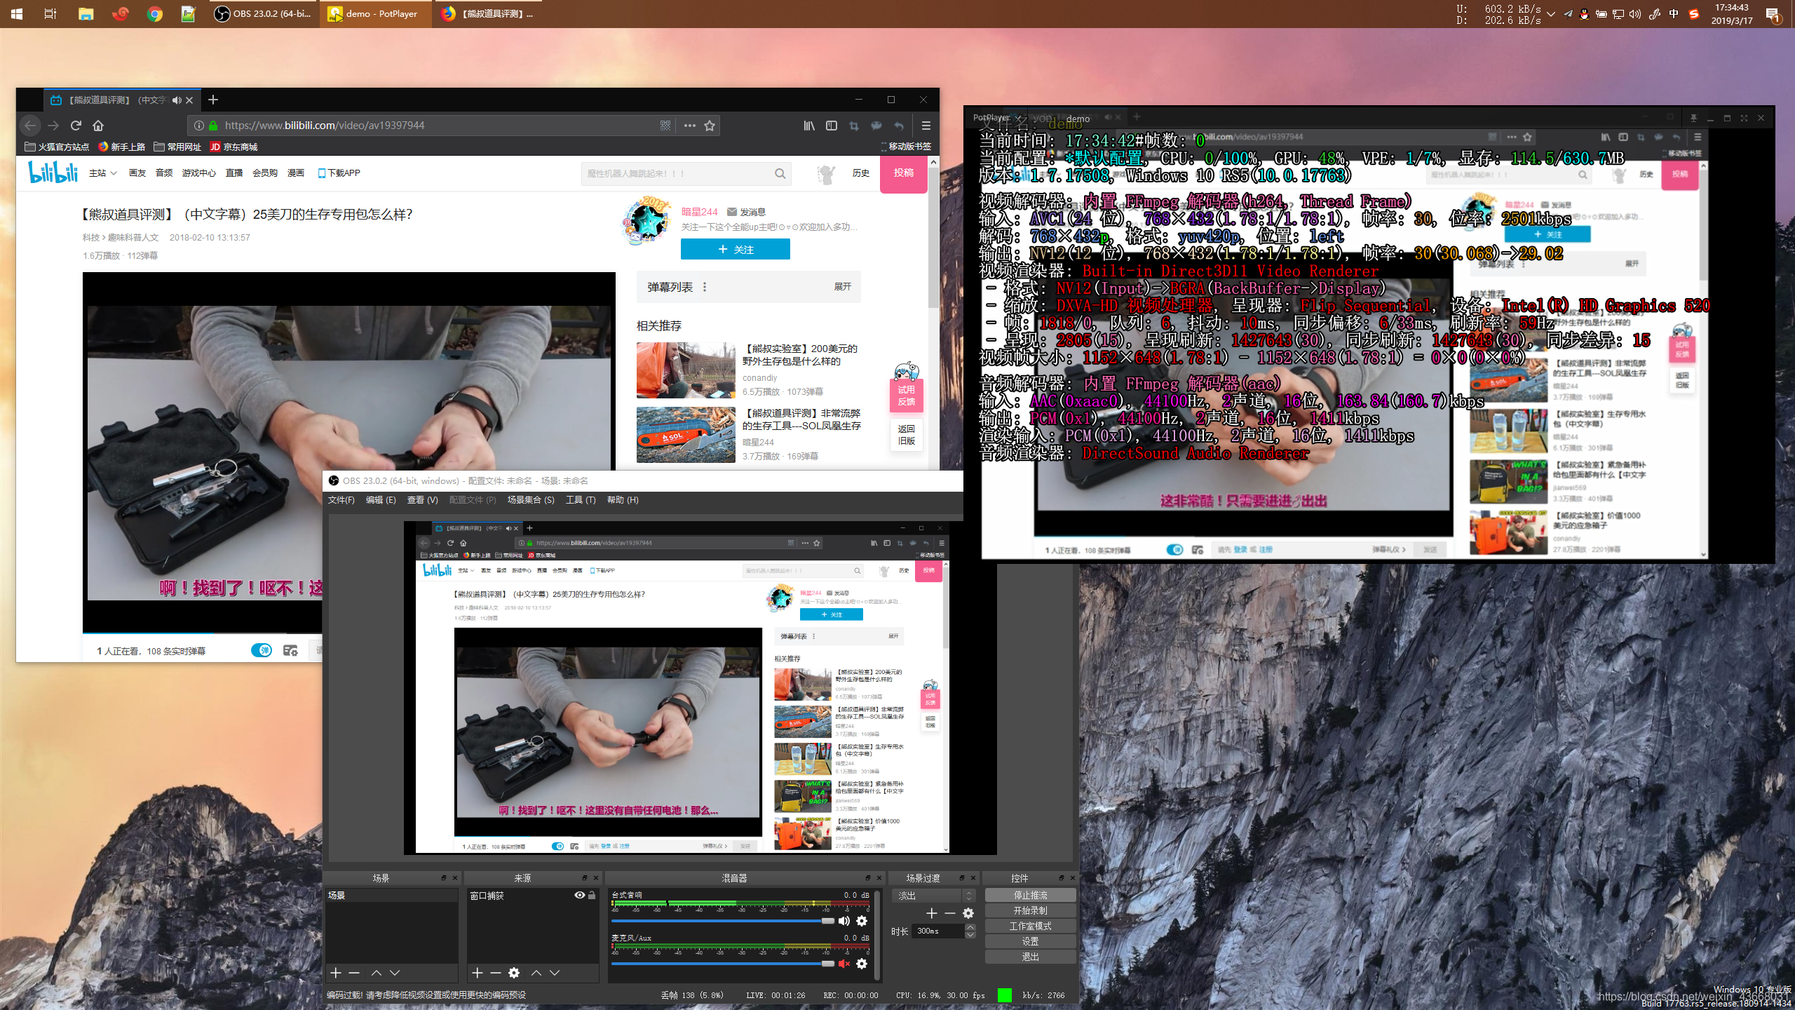Open the 200美元的野外生存包 recommended video thumbnail
Screen dimensions: 1795x1010
(x=686, y=370)
